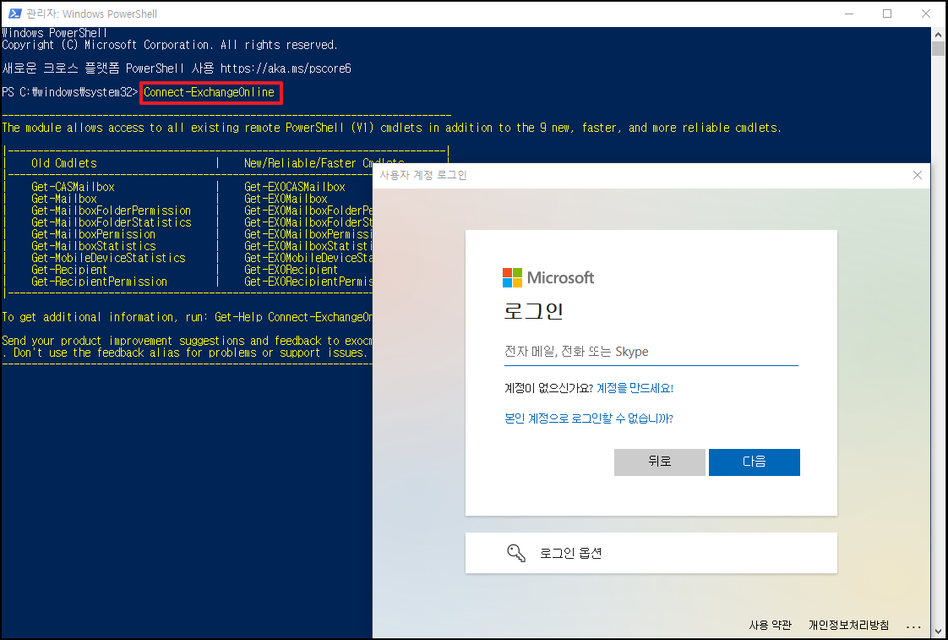Click the Get-EXOCASMailbox text in the console
This screenshot has width=948, height=640.
coord(294,187)
